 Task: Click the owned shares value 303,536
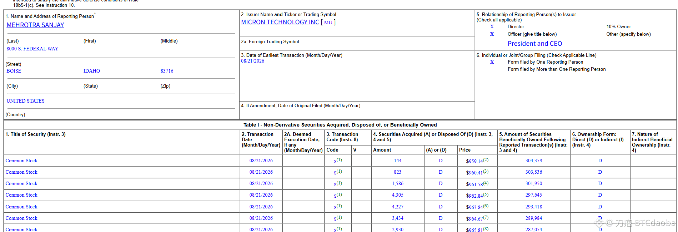(534, 172)
